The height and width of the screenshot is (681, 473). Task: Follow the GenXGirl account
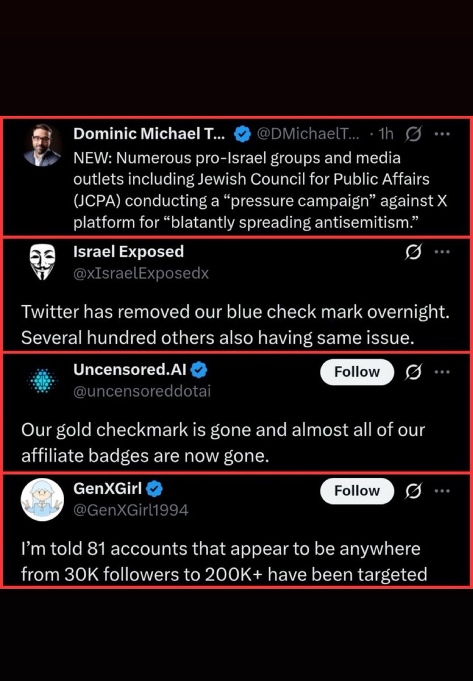pos(357,491)
